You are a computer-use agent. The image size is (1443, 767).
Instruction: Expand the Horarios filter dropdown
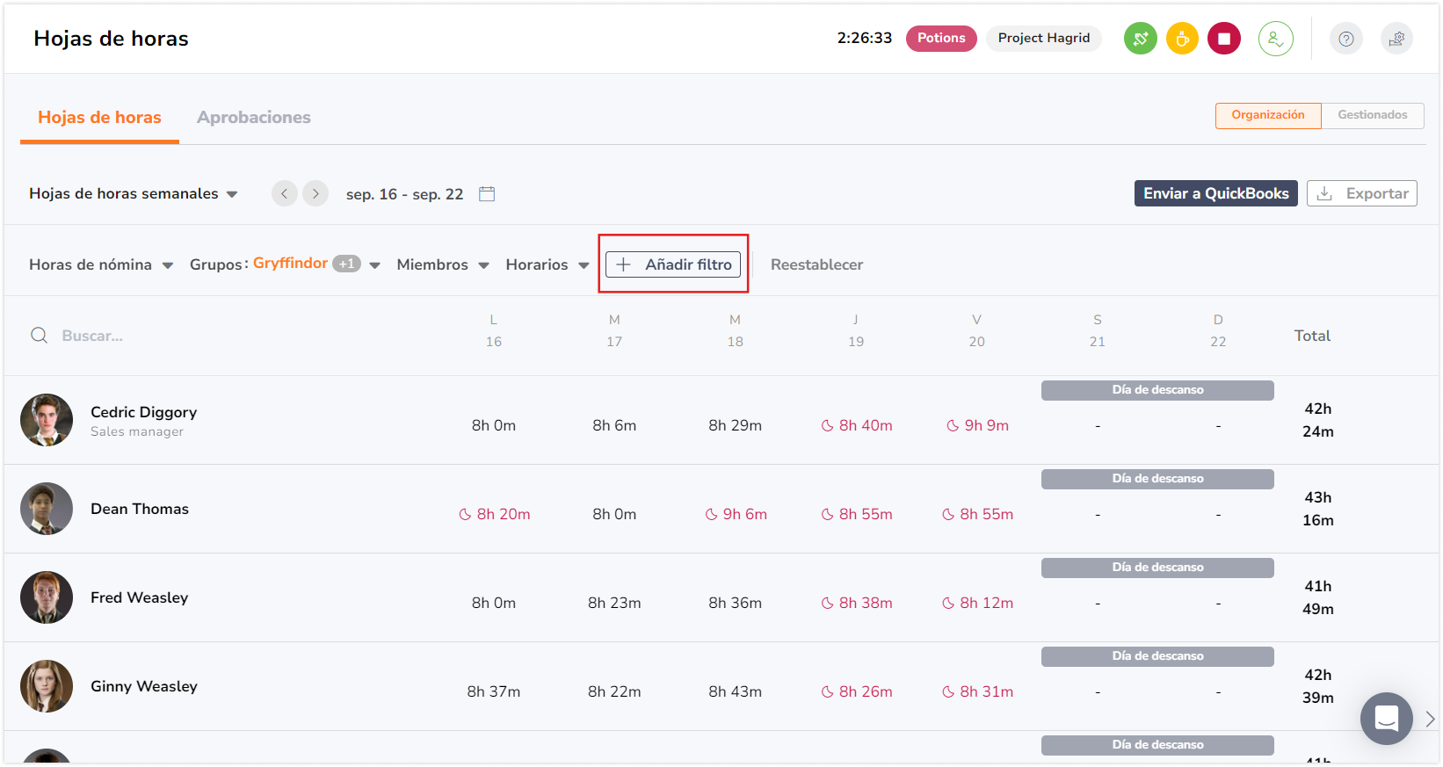point(547,264)
